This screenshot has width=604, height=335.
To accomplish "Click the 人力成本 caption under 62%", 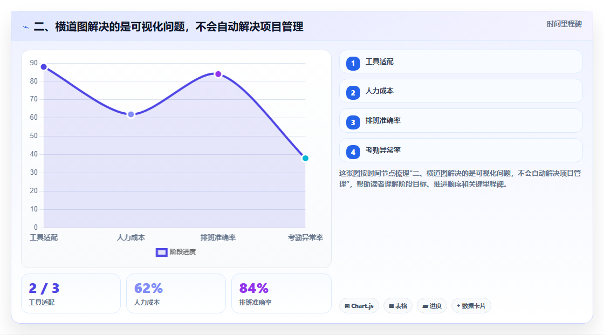I will pos(147,303).
